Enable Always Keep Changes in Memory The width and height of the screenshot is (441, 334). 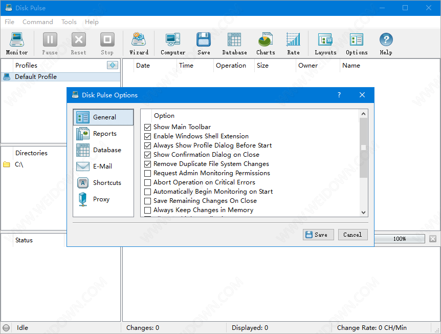pyautogui.click(x=147, y=211)
